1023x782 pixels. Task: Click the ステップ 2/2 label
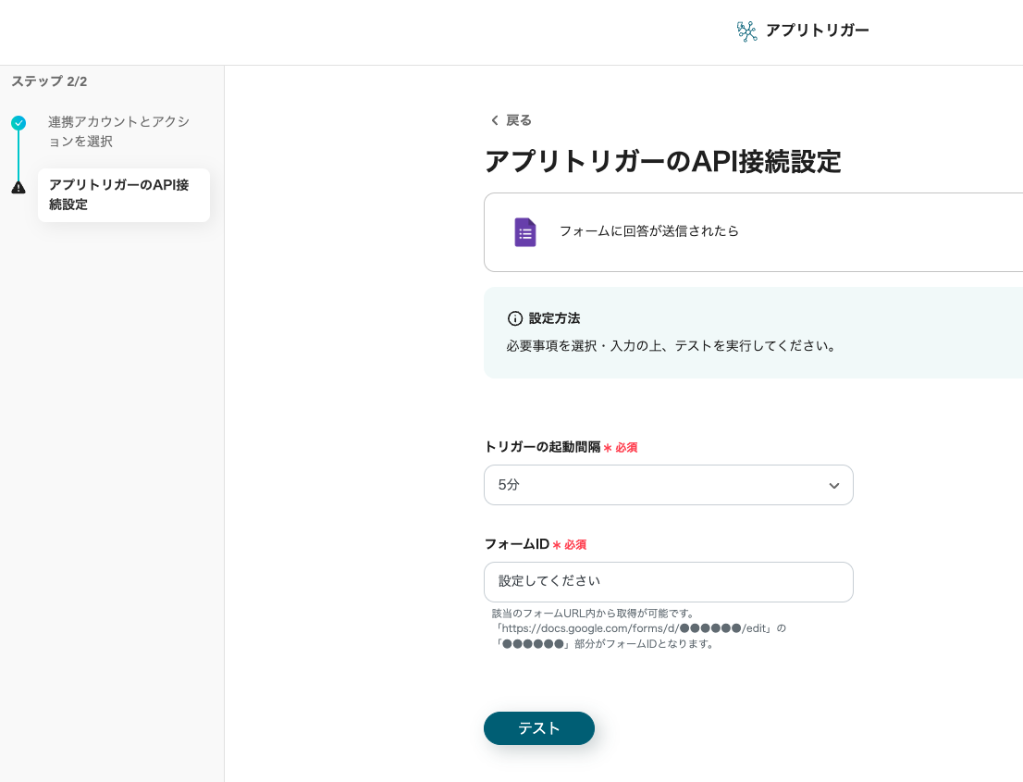49,81
